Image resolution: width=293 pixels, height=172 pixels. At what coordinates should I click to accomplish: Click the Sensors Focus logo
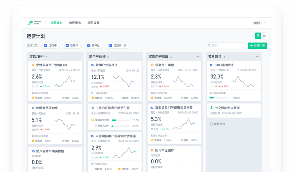(35, 23)
